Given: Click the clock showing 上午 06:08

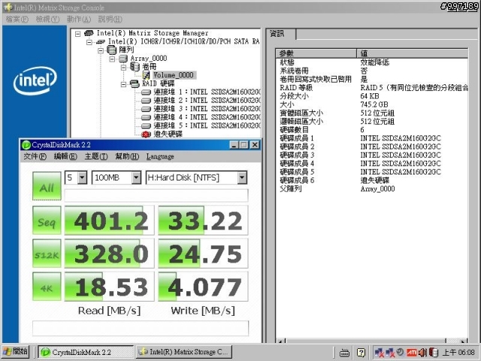Looking at the screenshot, I should (458, 353).
